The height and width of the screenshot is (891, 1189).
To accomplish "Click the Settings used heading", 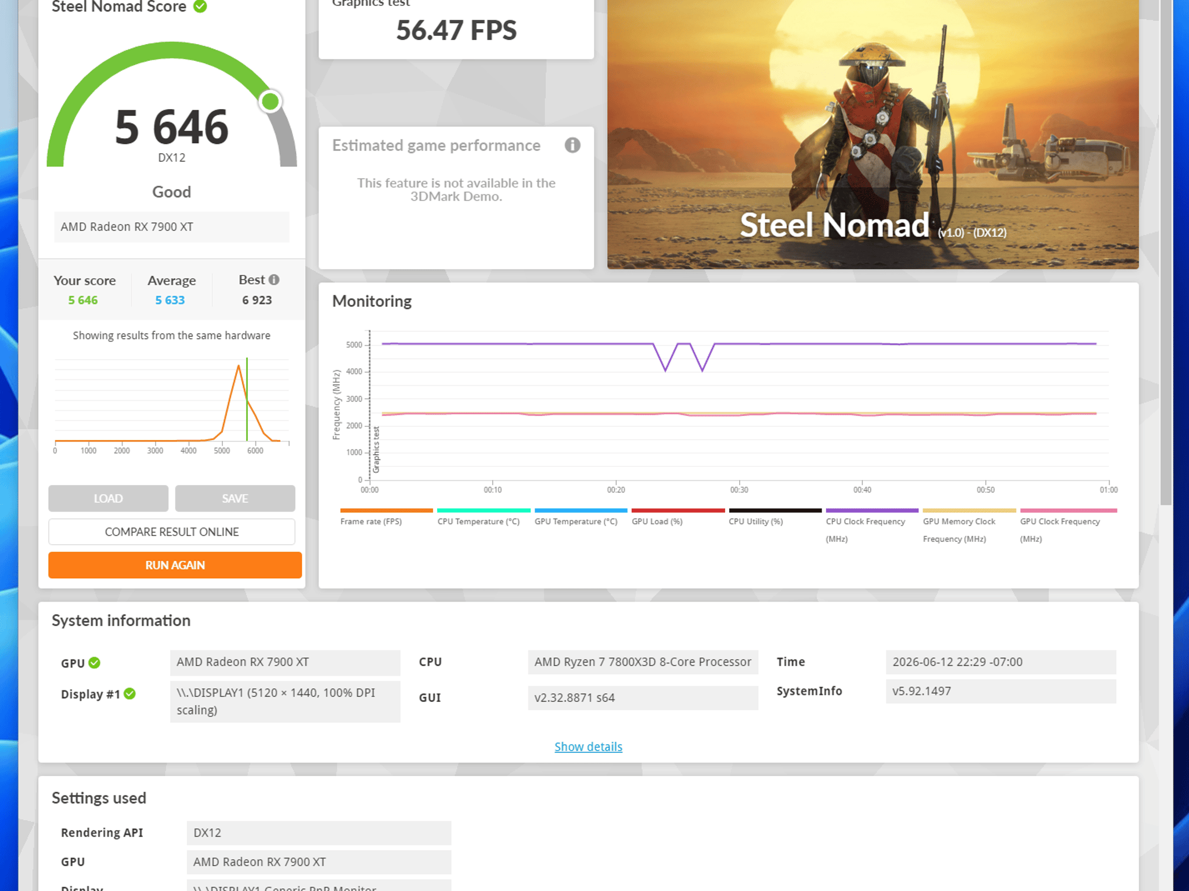I will point(99,798).
